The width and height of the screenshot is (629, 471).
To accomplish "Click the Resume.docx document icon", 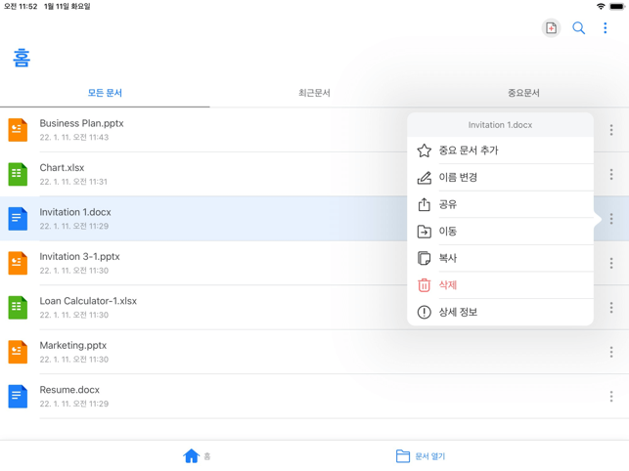I will click(x=18, y=397).
